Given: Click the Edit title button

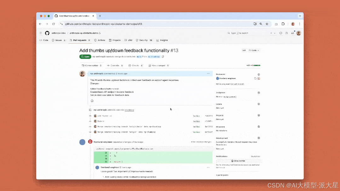Looking at the screenshot, I should (244, 50).
